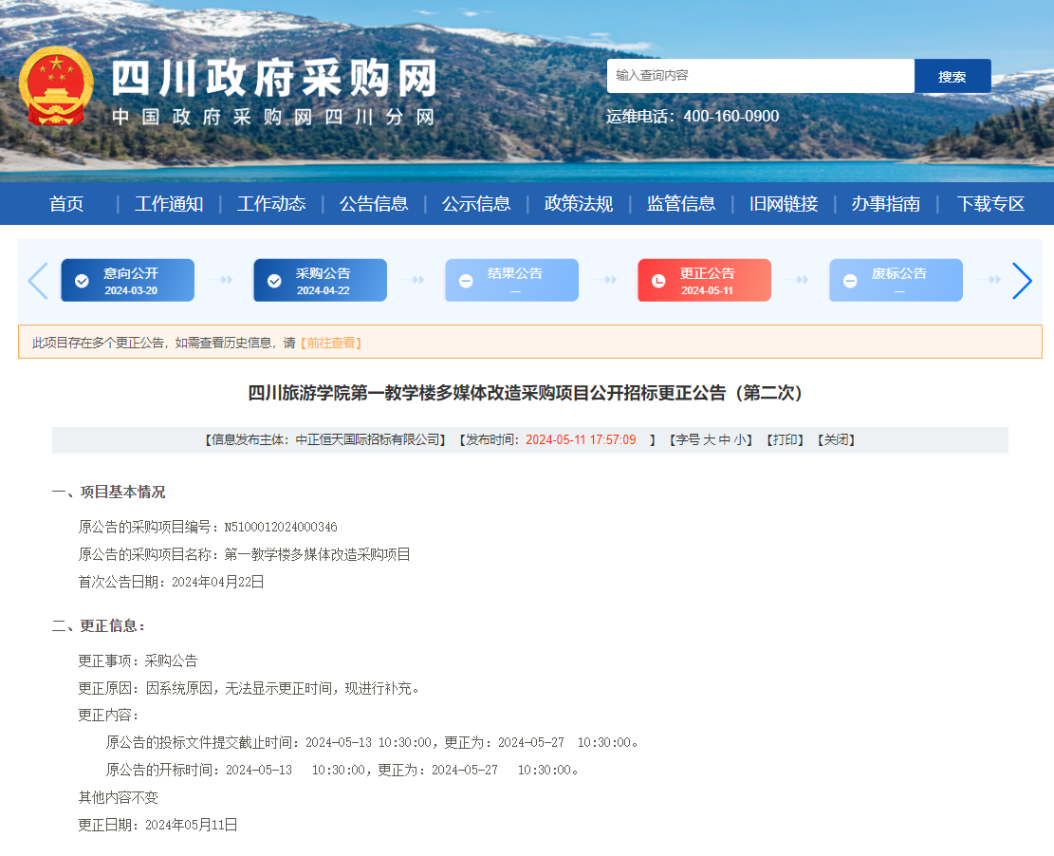Open 政策法规 navigation item
Viewport: 1054px width, 856px height.
[579, 204]
